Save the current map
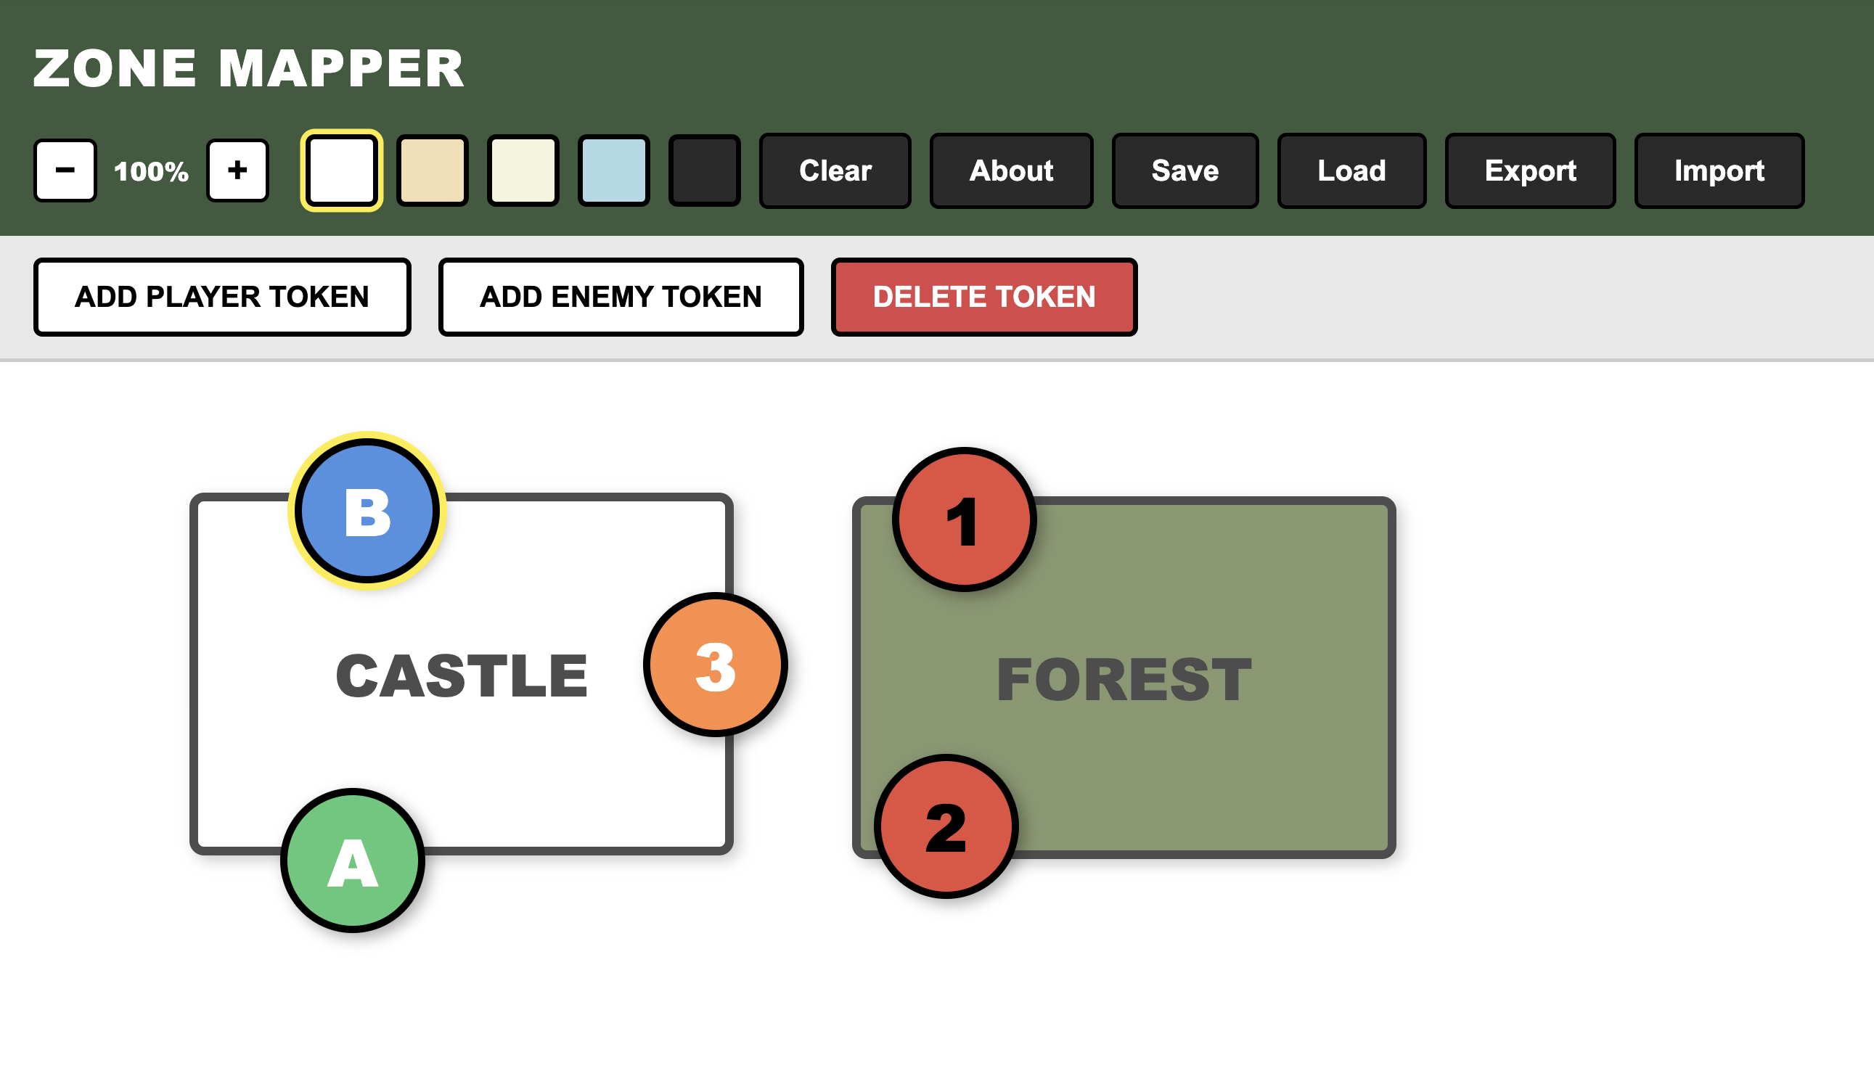The height and width of the screenshot is (1068, 1874). tap(1185, 171)
